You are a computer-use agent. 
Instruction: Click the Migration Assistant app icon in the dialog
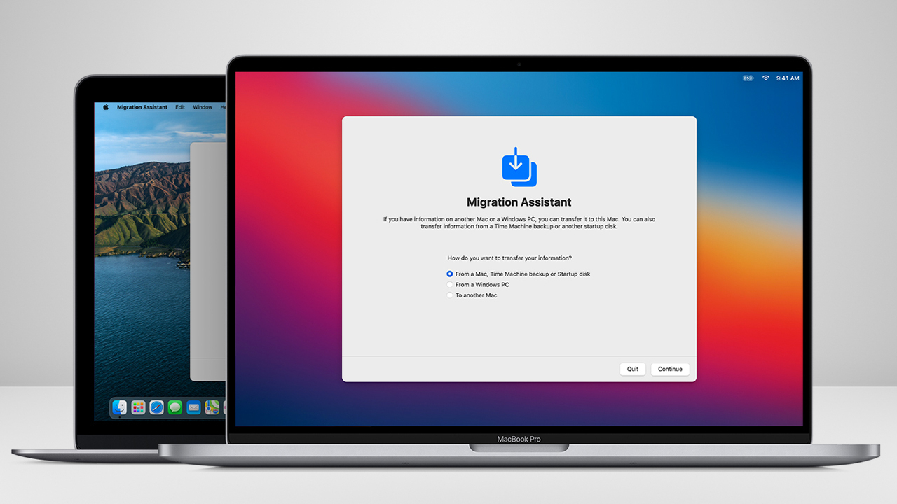(x=519, y=167)
